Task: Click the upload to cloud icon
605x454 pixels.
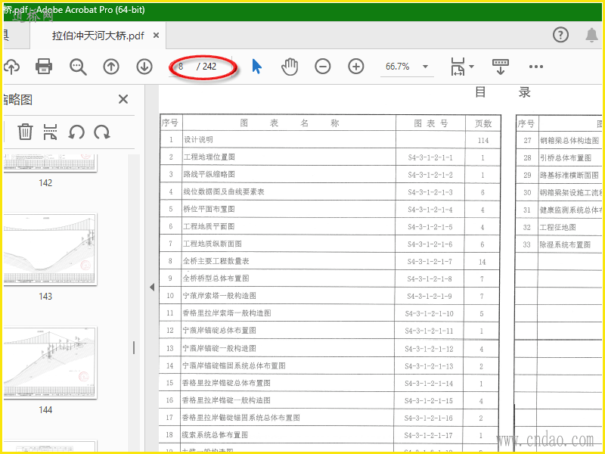Action: [x=11, y=67]
